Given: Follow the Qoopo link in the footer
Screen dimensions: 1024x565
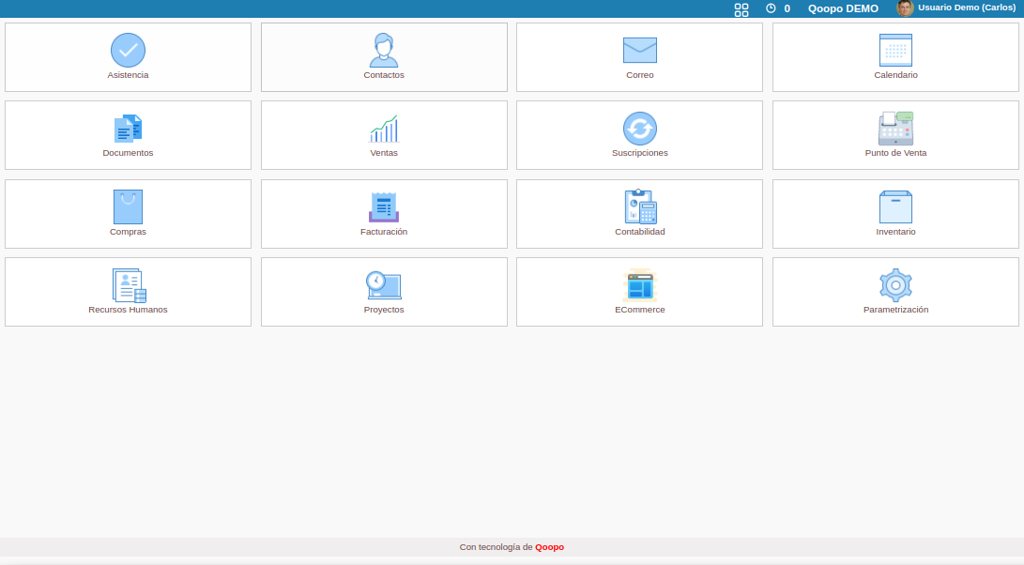Looking at the screenshot, I should coord(551,546).
